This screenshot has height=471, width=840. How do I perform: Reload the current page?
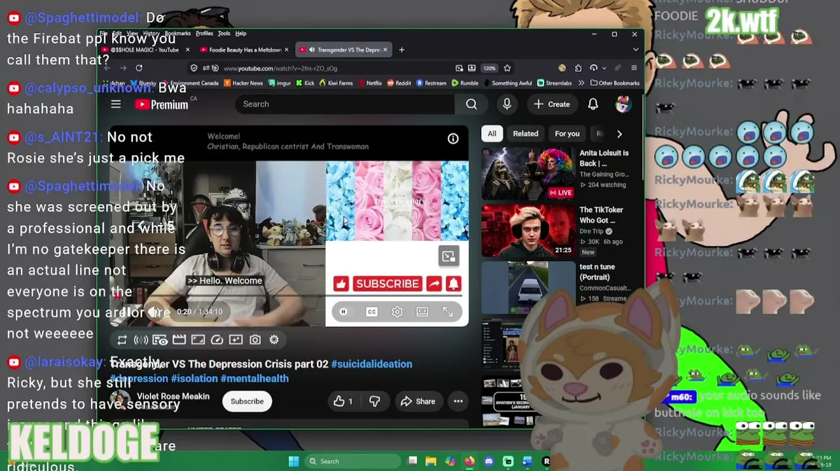pyautogui.click(x=139, y=68)
